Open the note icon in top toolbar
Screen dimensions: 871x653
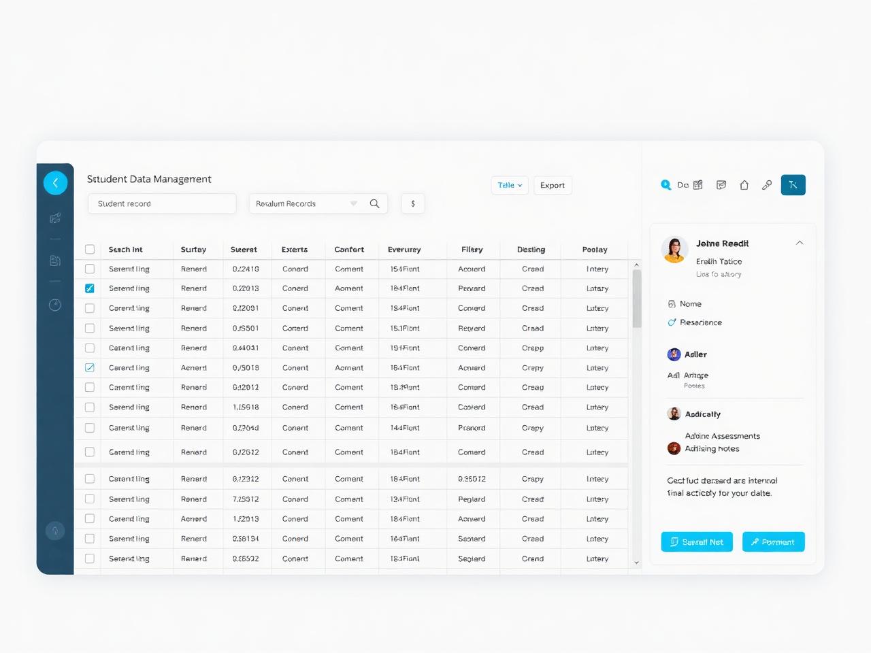coord(721,185)
